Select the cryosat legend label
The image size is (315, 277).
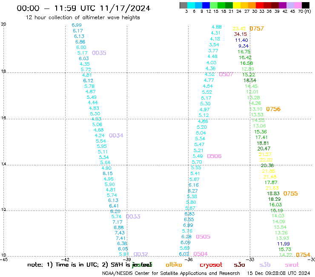click(x=211, y=265)
